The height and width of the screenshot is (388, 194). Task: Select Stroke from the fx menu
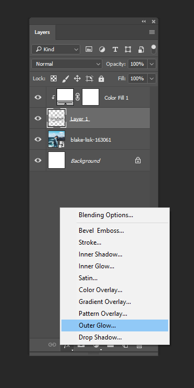coord(115,242)
